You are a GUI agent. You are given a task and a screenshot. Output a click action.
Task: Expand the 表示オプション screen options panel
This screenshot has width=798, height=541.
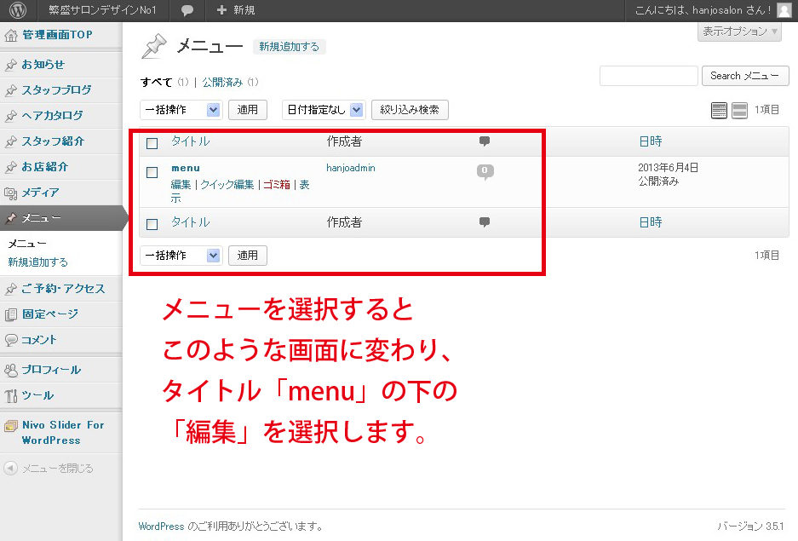click(740, 32)
